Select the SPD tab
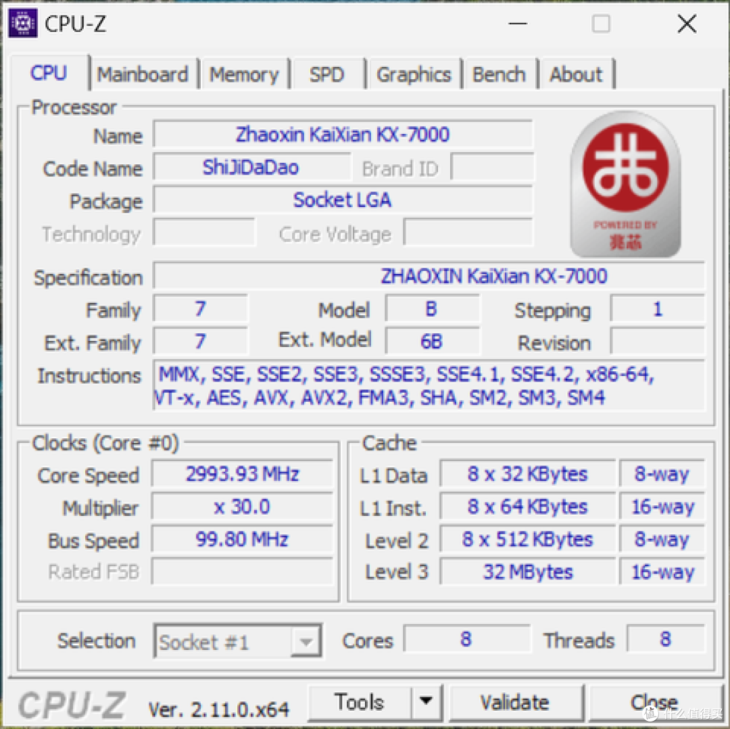Screen dimensions: 730x729 pos(328,74)
